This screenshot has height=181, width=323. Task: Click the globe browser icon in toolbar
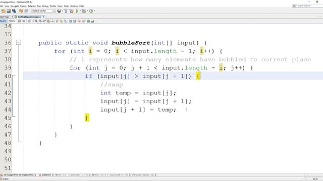click(59, 11)
